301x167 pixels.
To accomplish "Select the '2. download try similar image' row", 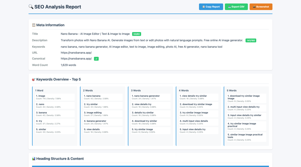I will (x=198, y=106).
